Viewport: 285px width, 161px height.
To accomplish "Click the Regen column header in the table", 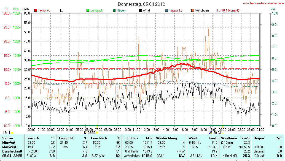I will pyautogui.click(x=258, y=138).
